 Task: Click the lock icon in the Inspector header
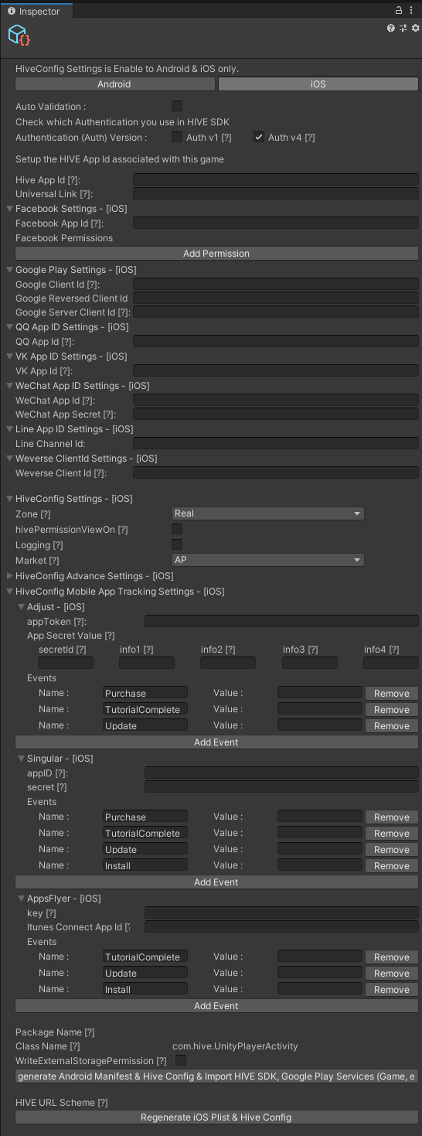pos(399,11)
